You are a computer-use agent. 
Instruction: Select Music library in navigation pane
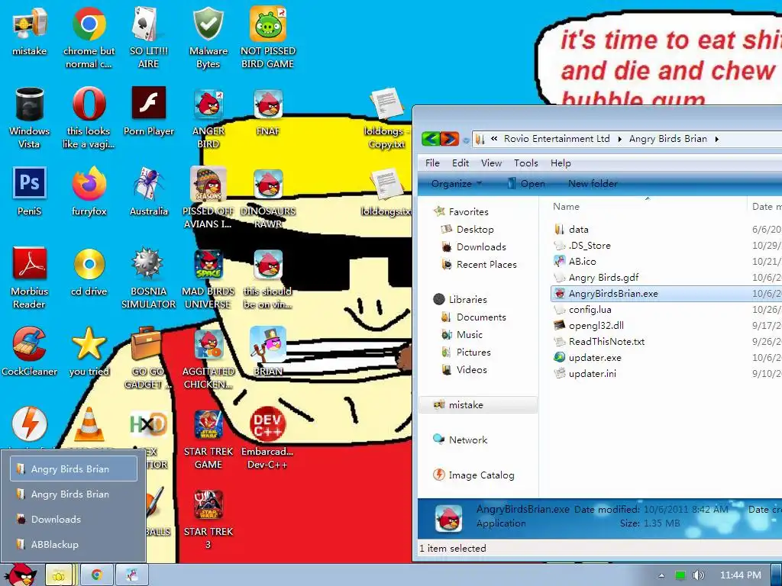coord(462,335)
